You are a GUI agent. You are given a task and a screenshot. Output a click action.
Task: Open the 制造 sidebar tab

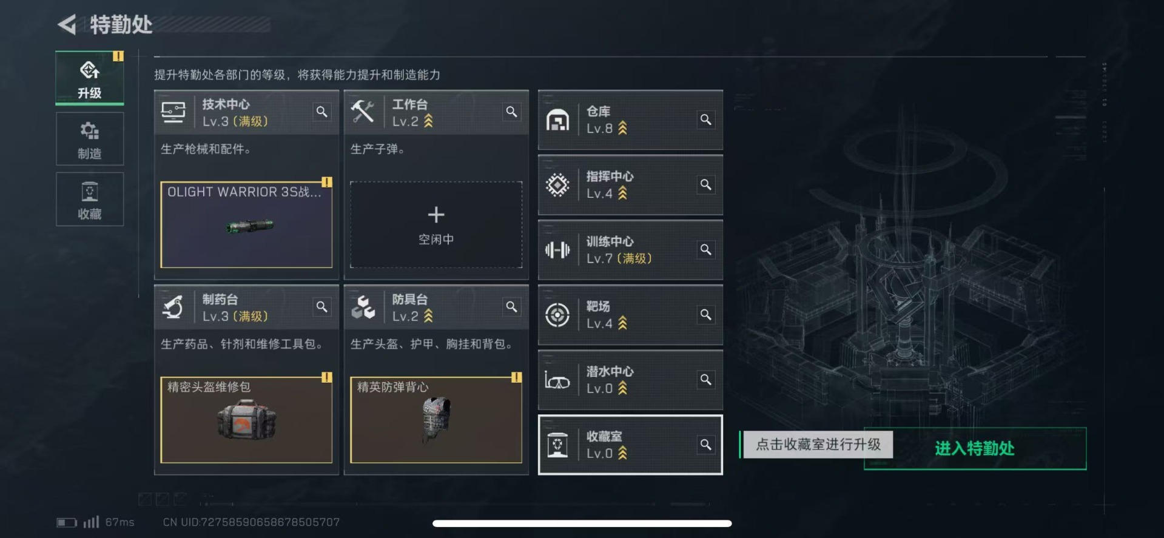coord(90,139)
